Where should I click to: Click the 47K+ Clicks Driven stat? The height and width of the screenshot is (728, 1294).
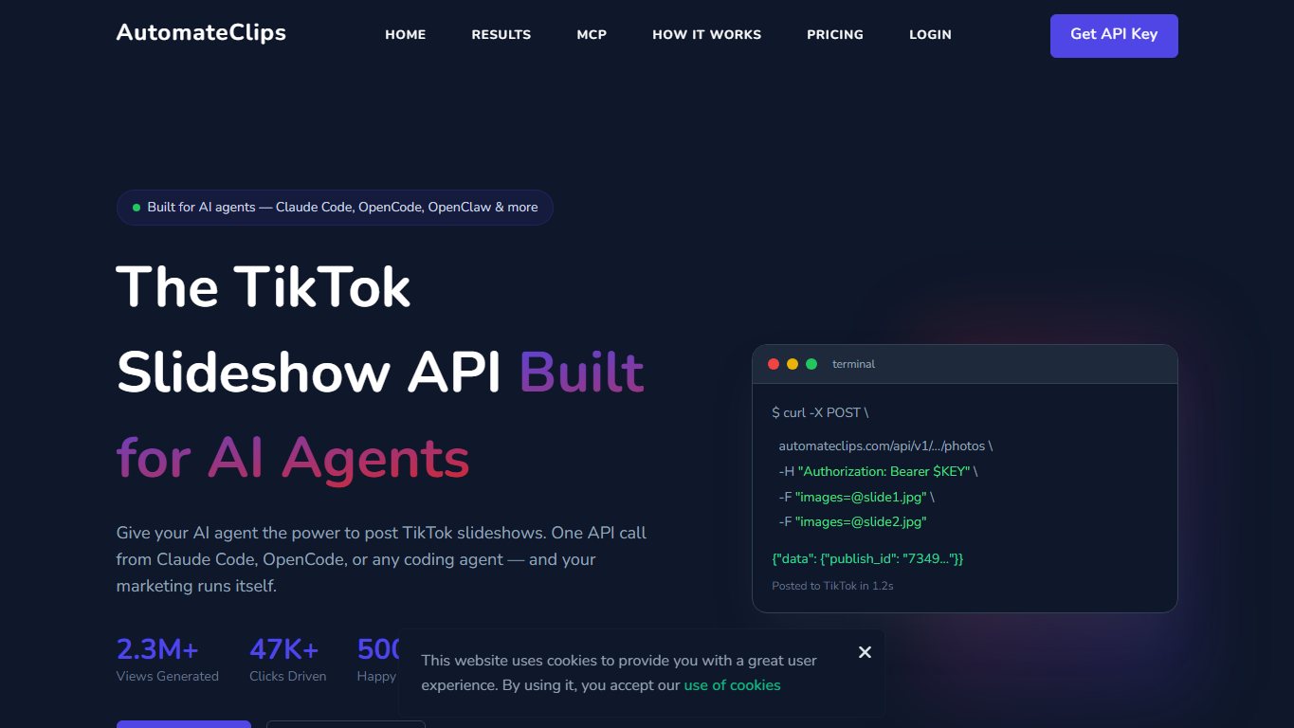click(x=287, y=660)
